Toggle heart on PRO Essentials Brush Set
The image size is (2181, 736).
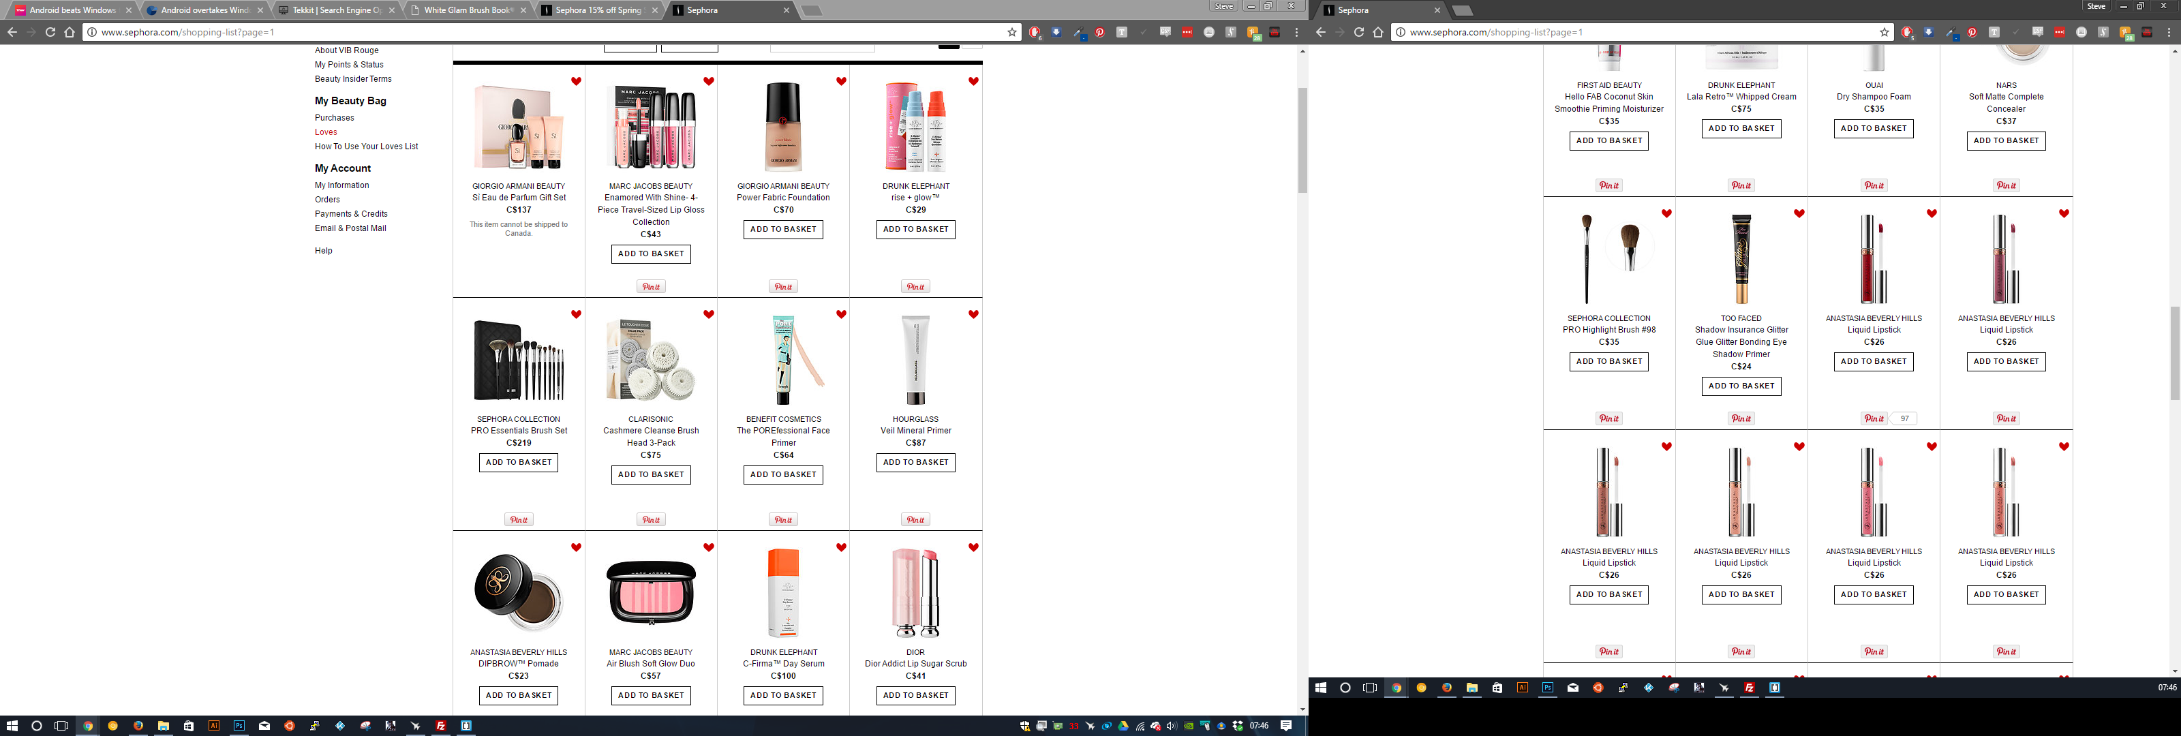click(576, 314)
